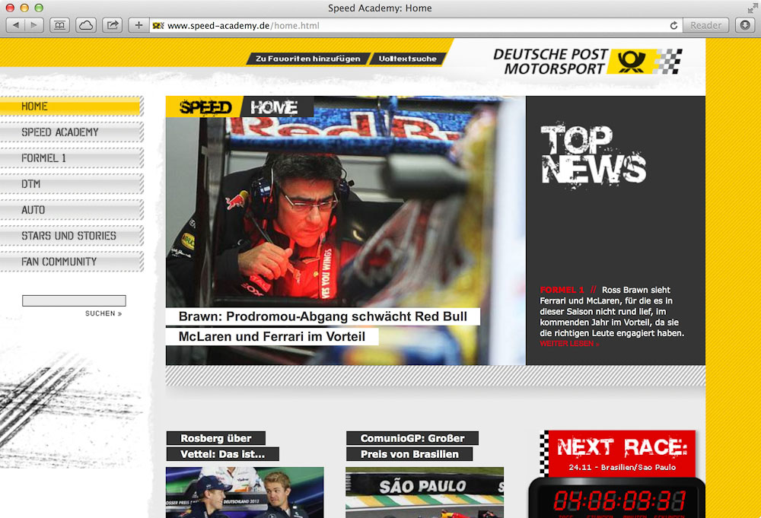
Task: Open article ComunioGP: Großer Preis von Brasilien
Action: (x=412, y=446)
